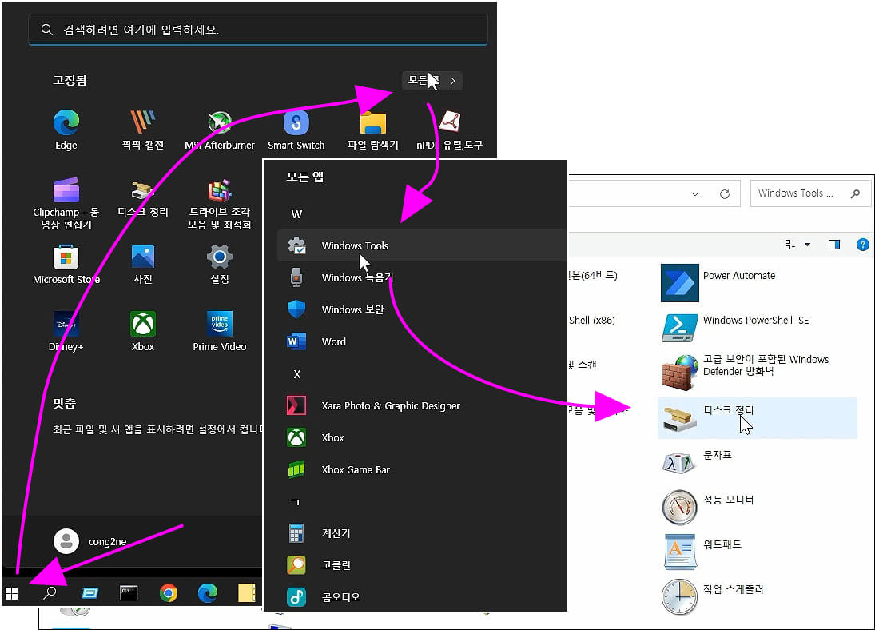
Task: Launch 디스크 정리 pinned app in Start
Action: (x=143, y=198)
